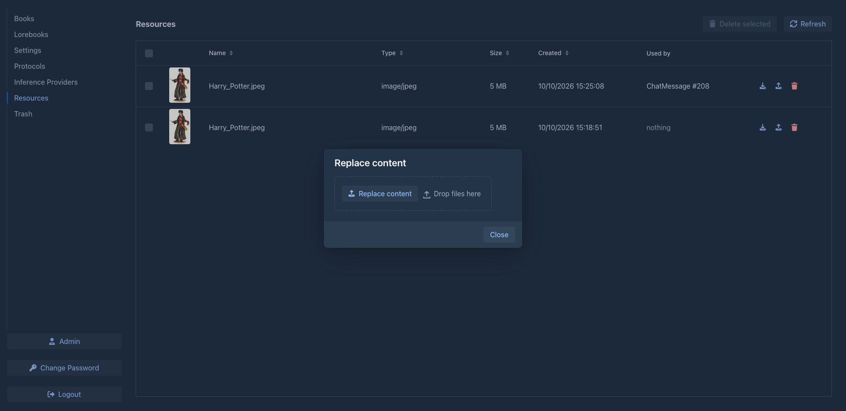The image size is (846, 411).
Task: Sort table by Type column arrows
Action: 401,53
